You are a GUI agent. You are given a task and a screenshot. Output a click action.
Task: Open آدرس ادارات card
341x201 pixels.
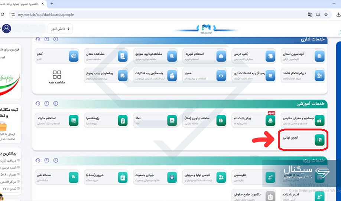point(303,195)
